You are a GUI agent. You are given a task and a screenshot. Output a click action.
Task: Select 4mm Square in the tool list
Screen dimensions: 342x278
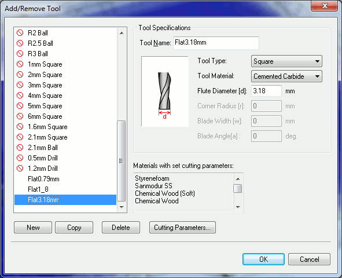tap(45, 96)
